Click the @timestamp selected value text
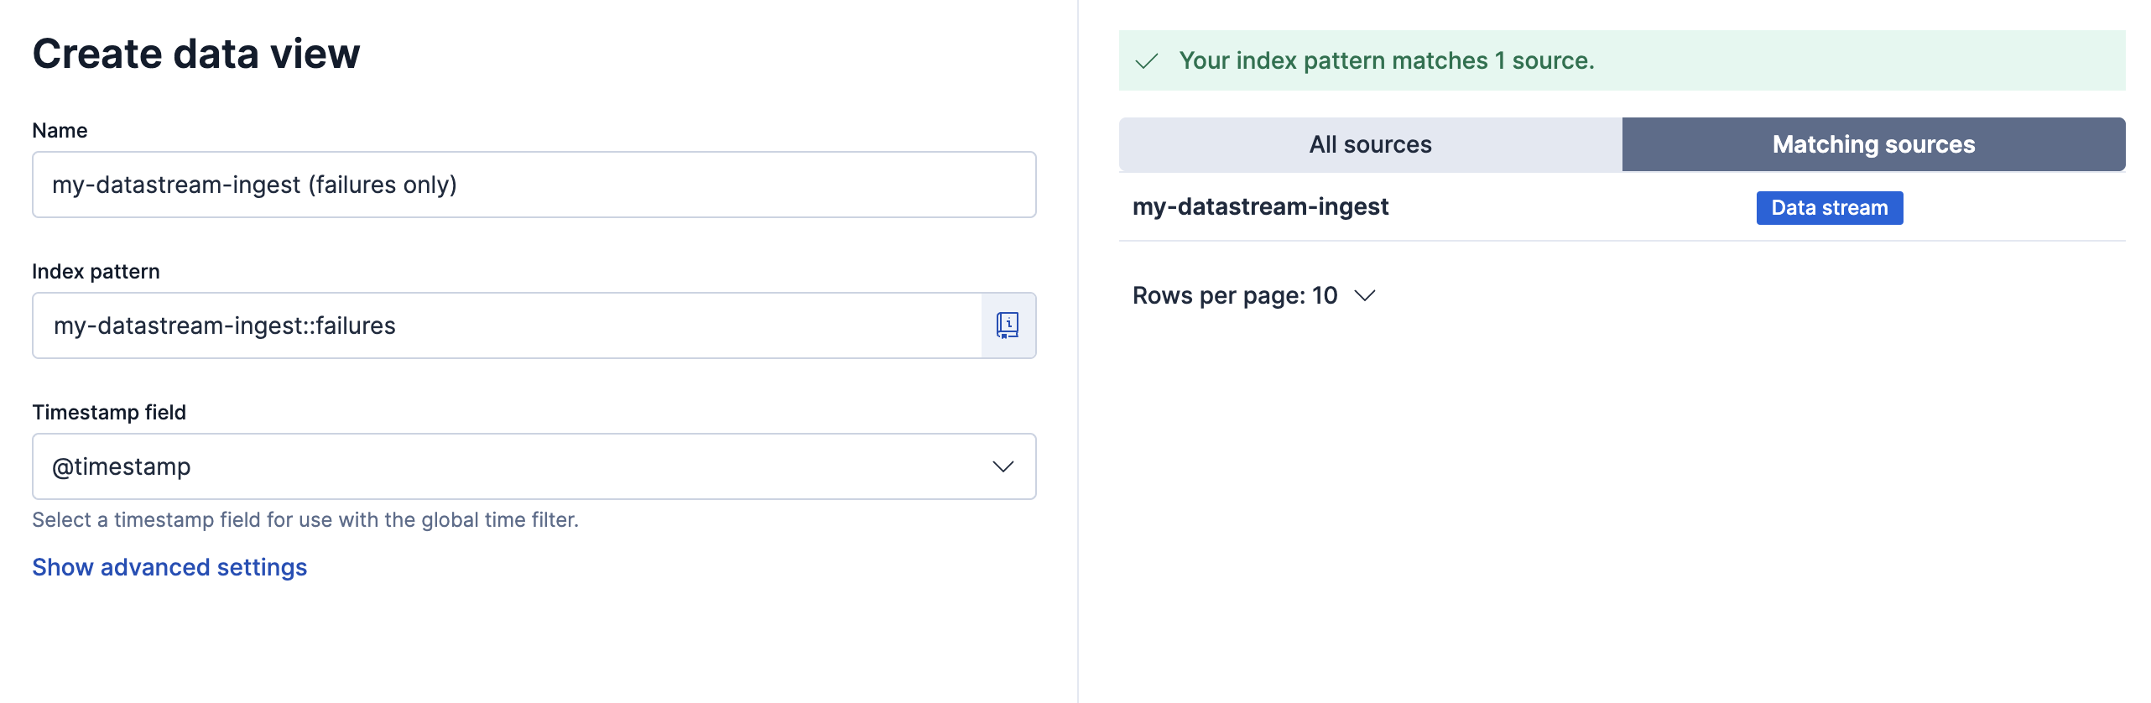Viewport: 2151px width, 703px height. pyautogui.click(x=122, y=466)
